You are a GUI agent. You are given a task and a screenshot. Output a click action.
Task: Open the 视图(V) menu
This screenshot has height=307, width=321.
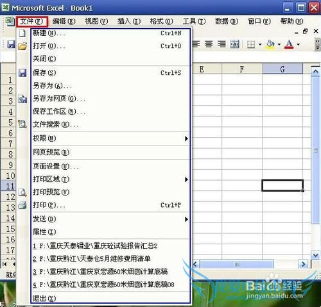pos(96,21)
